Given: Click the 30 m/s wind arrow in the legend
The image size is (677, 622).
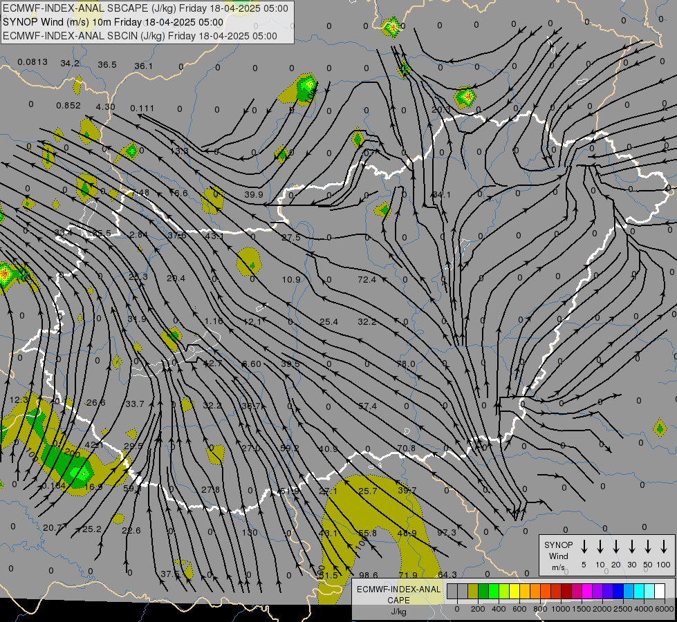Looking at the screenshot, I should pyautogui.click(x=631, y=547).
